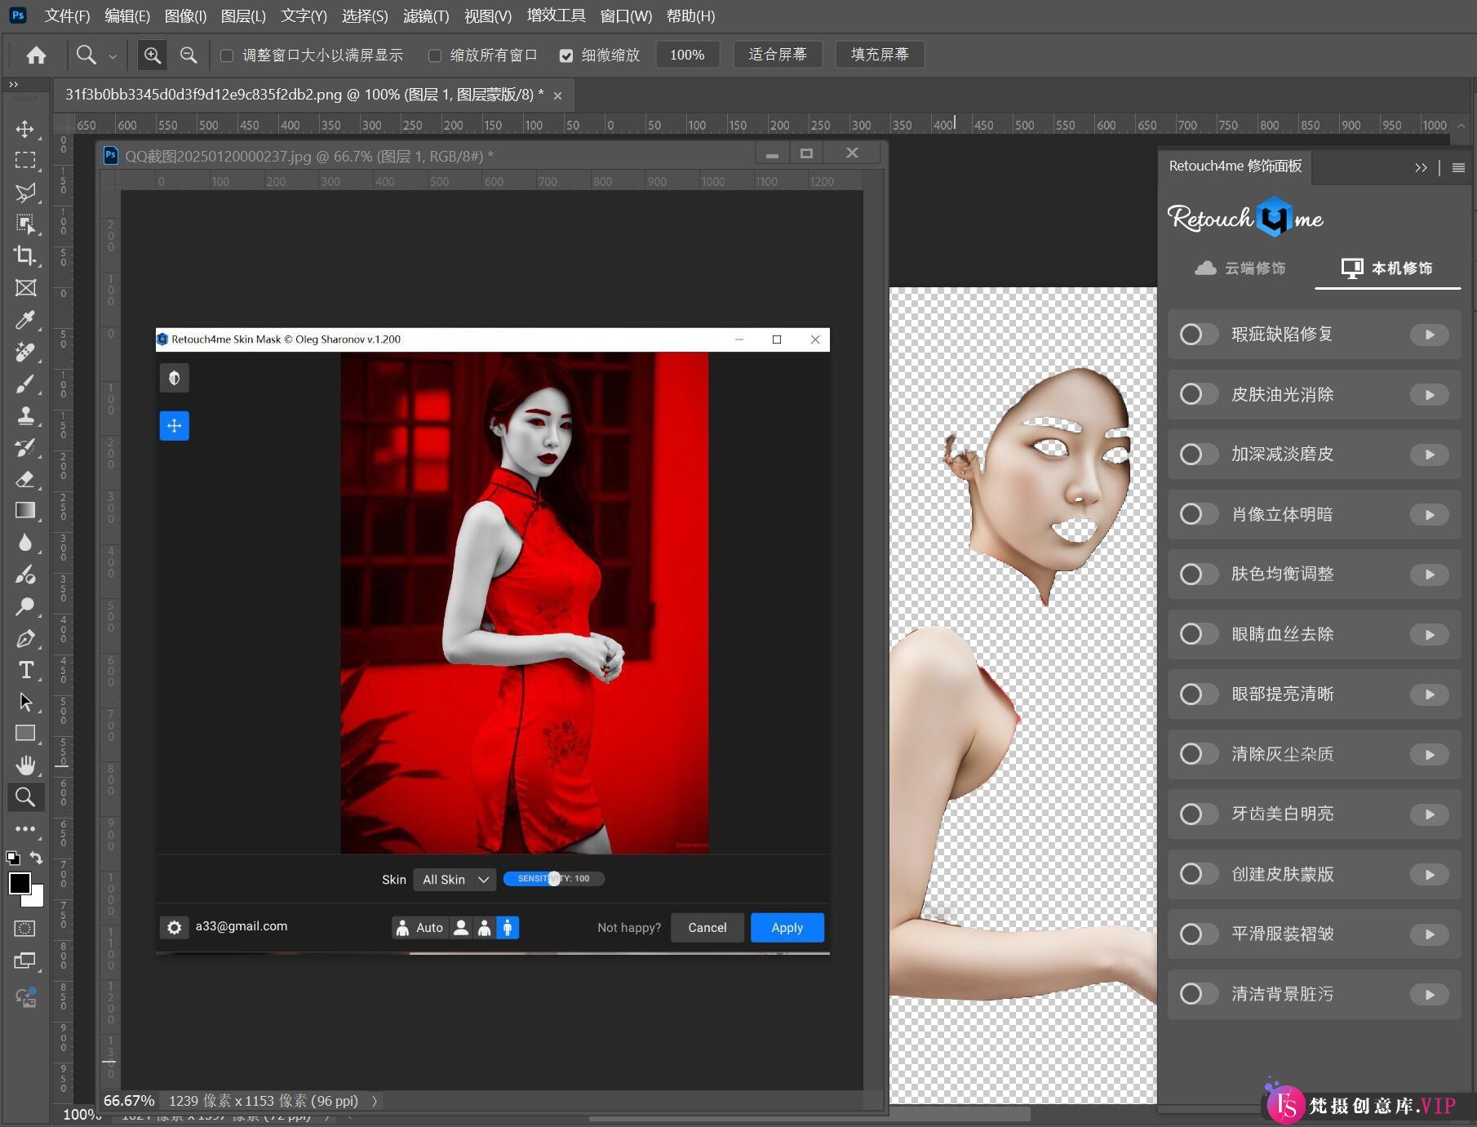This screenshot has width=1477, height=1127.
Task: Enable the 牙齿美白明亮 toggle
Action: [1197, 814]
